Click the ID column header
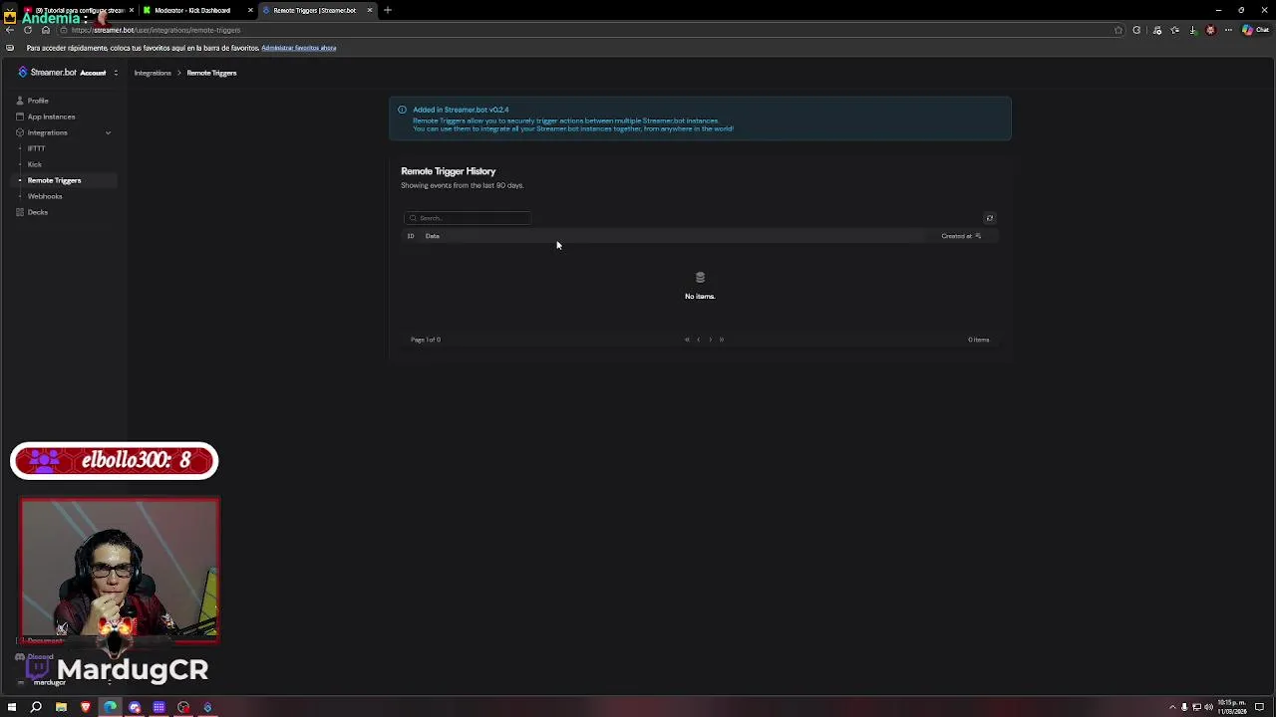Image resolution: width=1276 pixels, height=717 pixels. pos(410,236)
